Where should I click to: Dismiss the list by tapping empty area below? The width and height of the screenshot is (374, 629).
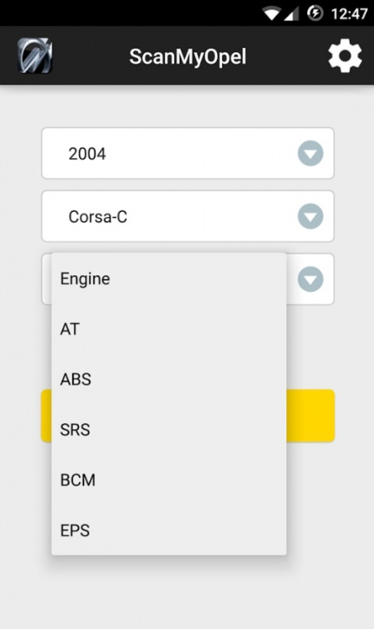pyautogui.click(x=187, y=594)
